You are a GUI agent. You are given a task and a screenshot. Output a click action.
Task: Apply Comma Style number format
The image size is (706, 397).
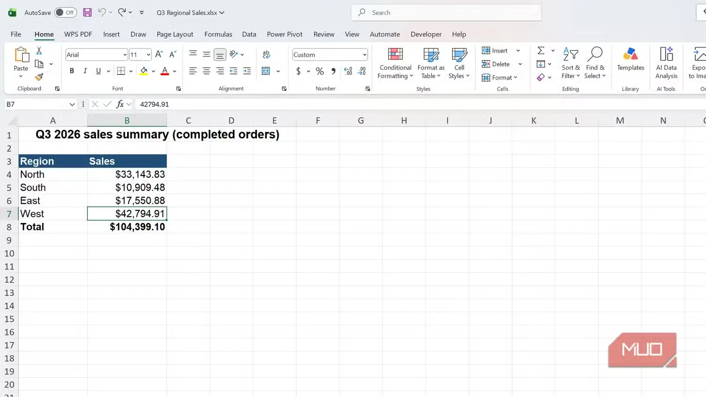click(x=333, y=71)
